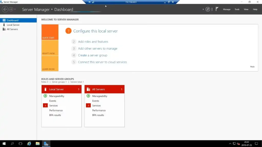Image resolution: width=262 pixels, height=147 pixels.
Task: Click All Servers Manageability green status icon
Action: tap(88, 96)
